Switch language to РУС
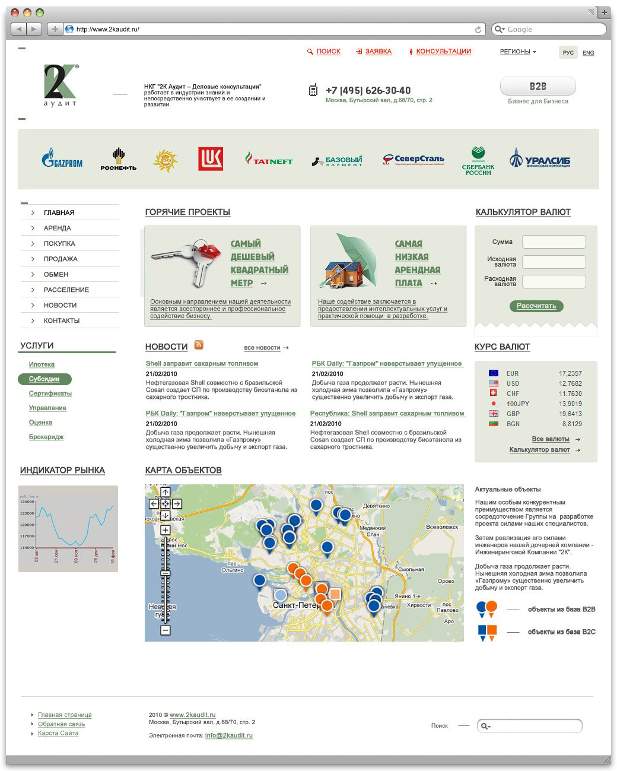This screenshot has height=771, width=617. [x=568, y=53]
